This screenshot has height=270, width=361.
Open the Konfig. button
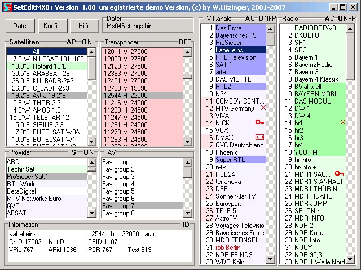pyautogui.click(x=52, y=26)
